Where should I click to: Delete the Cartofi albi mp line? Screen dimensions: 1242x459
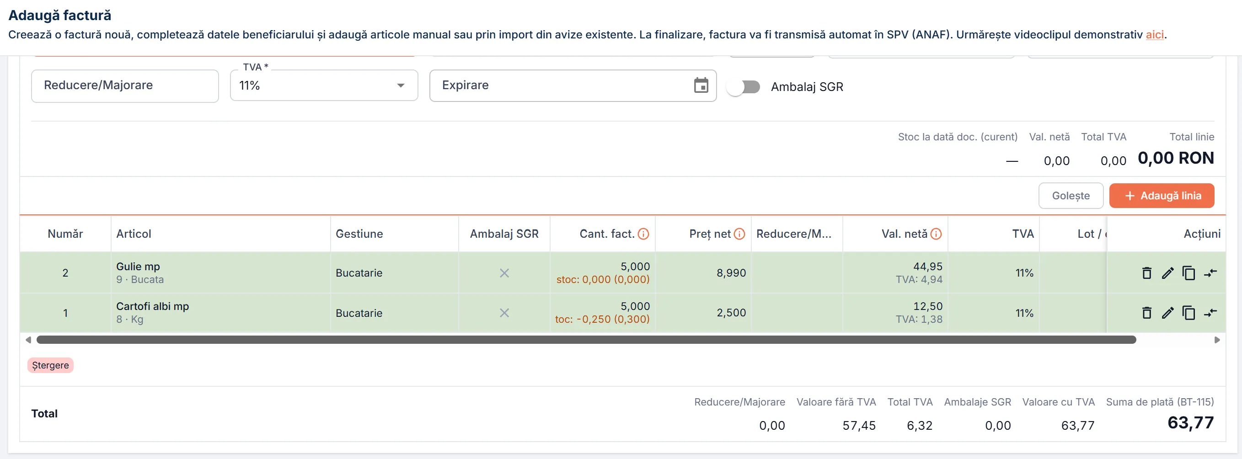[x=1146, y=313]
